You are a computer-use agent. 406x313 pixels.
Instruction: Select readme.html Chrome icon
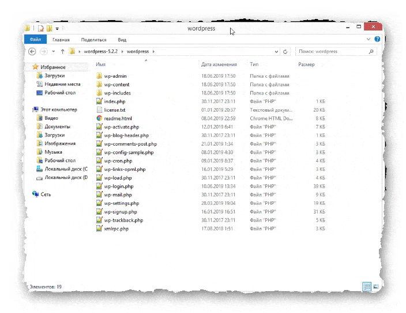click(99, 119)
